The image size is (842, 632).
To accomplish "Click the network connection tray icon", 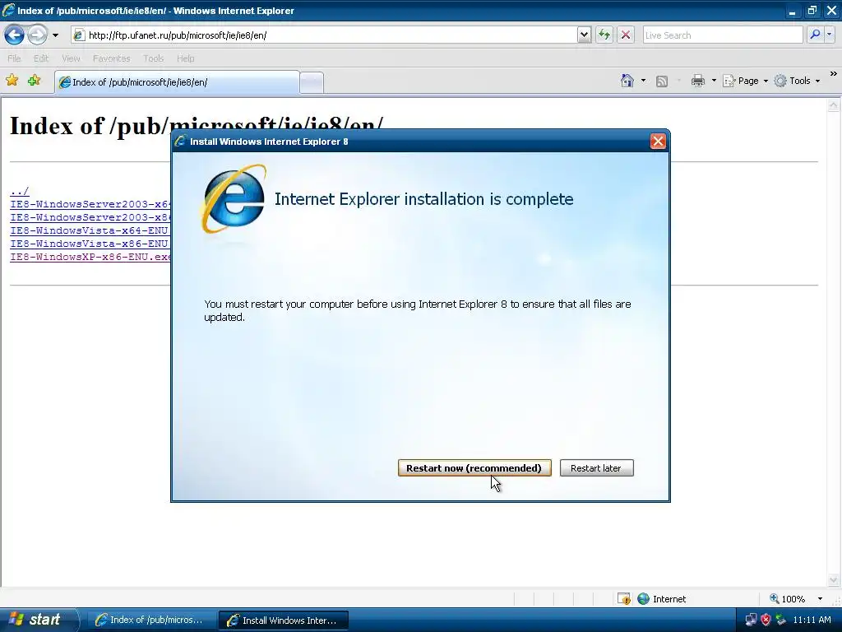I will 751,620.
